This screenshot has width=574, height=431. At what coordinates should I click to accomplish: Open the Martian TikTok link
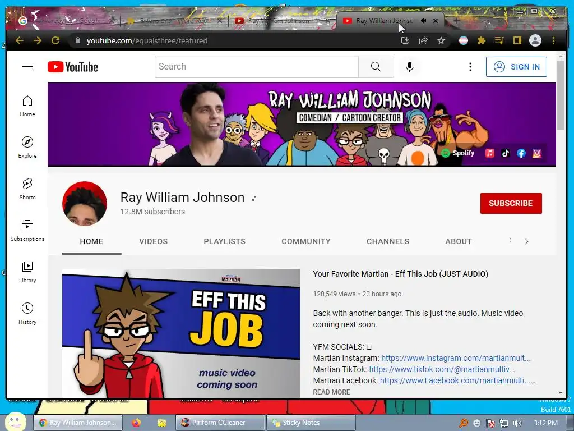tap(442, 369)
